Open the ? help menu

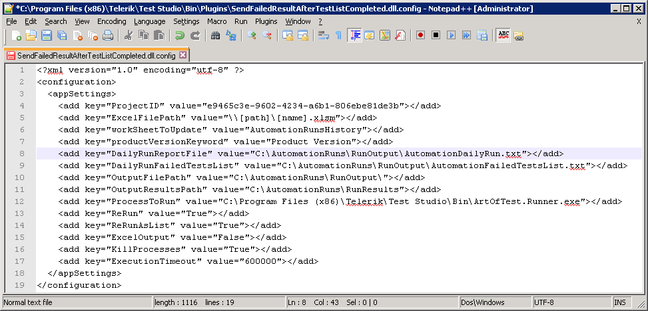point(320,21)
